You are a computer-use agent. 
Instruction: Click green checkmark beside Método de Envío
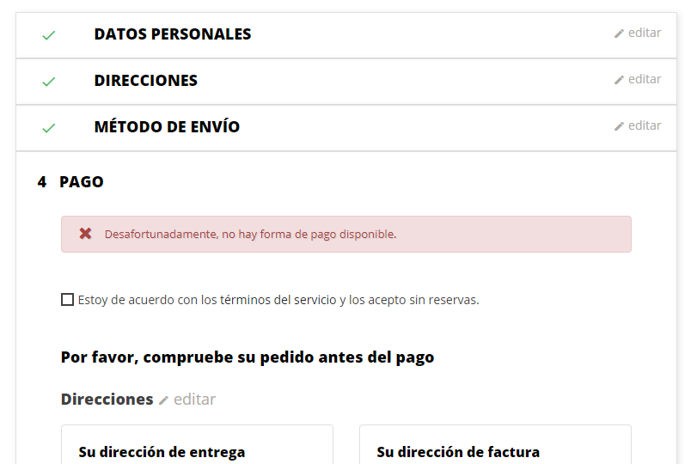pyautogui.click(x=48, y=128)
